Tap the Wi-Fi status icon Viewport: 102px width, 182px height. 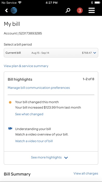coord(20,3)
